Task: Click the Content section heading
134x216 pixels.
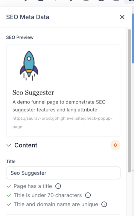Action: 26,145
